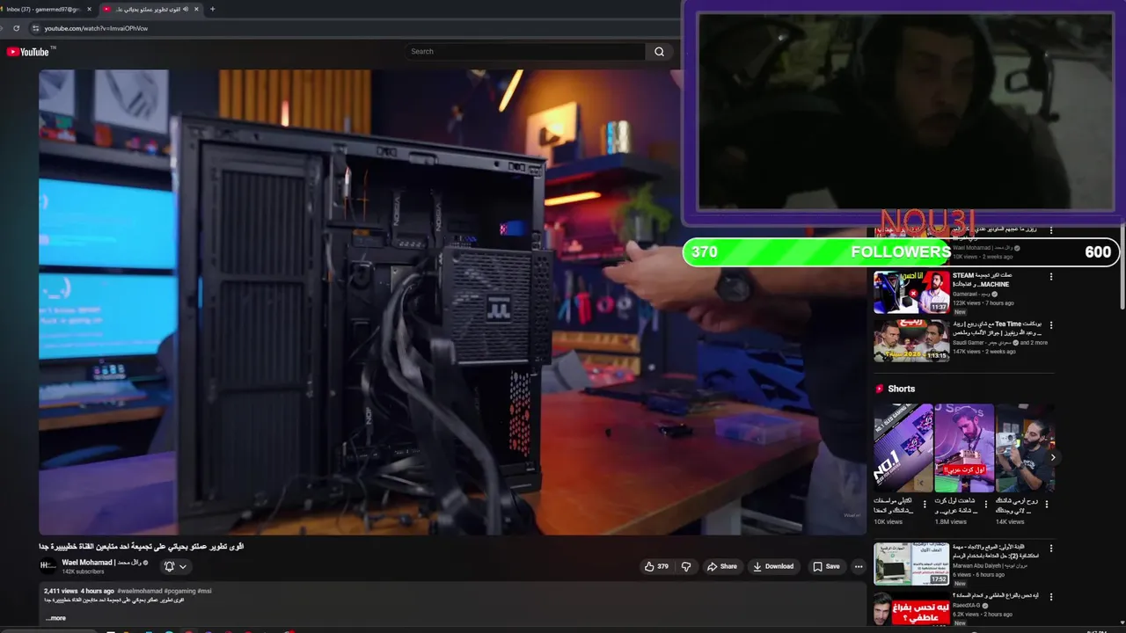
Task: Open options menu for STEAM MACHINE video
Action: click(1050, 277)
